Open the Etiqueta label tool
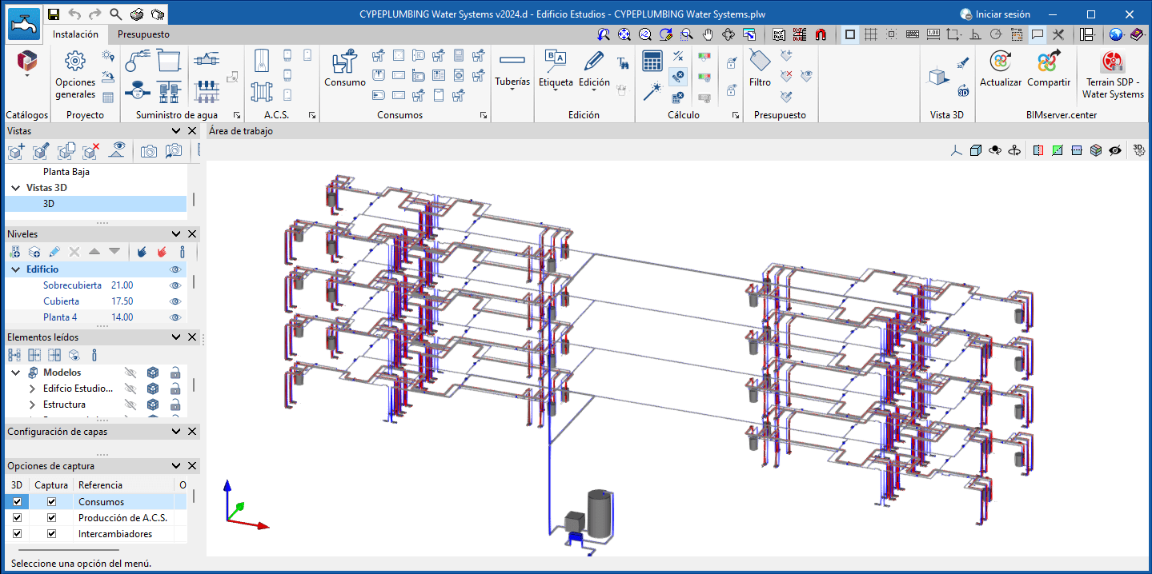The height and width of the screenshot is (574, 1152). pyautogui.click(x=556, y=68)
